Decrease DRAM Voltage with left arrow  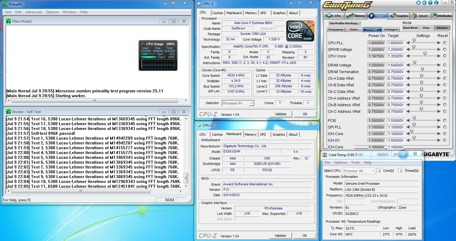[x=408, y=65]
